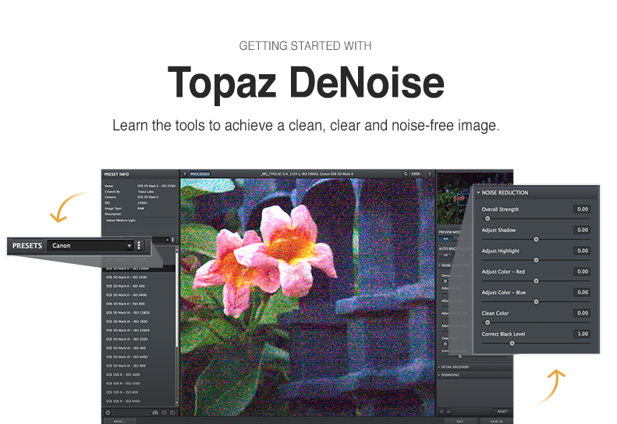Click the magnifier zoom icon

coord(405,174)
